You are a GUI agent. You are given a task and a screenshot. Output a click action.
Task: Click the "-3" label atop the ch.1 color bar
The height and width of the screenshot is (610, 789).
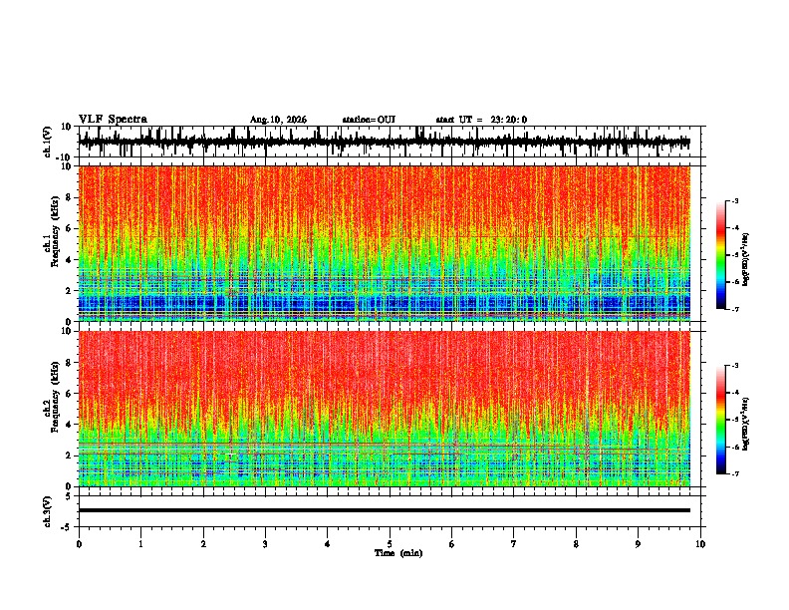click(734, 201)
